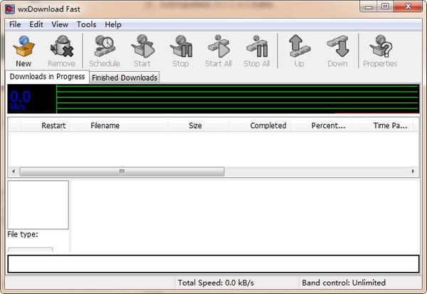Screen dimensions: 427x294
Task: Move download Up in queue
Action: pyautogui.click(x=299, y=51)
